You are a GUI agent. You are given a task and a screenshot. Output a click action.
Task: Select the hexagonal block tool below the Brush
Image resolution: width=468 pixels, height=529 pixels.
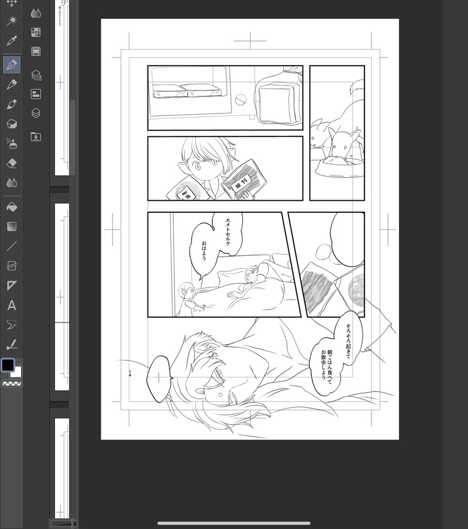pos(12,124)
